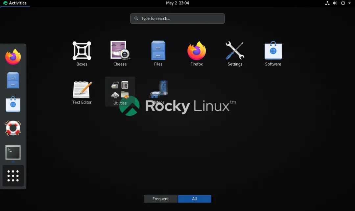Click inside the Type to search field
This screenshot has height=211, width=355.
click(x=177, y=18)
